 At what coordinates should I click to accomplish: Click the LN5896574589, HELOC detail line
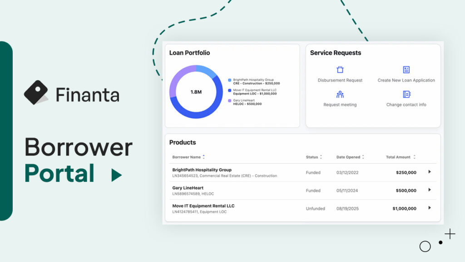pyautogui.click(x=193, y=194)
